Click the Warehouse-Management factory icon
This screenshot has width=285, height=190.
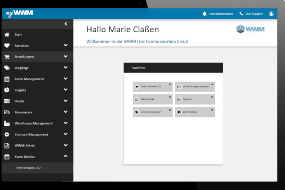click(x=7, y=123)
